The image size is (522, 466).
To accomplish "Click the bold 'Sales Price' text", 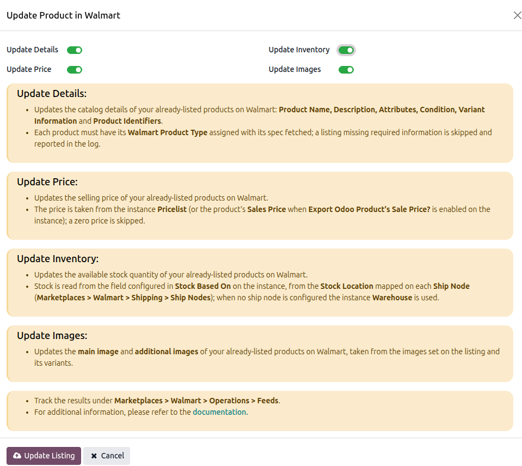I will [266, 209].
